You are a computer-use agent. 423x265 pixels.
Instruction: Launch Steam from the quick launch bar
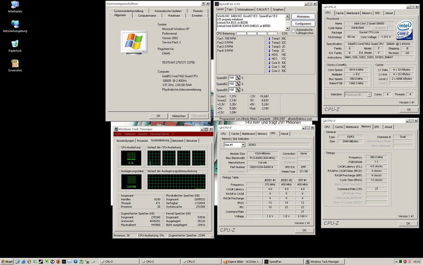coord(41,262)
